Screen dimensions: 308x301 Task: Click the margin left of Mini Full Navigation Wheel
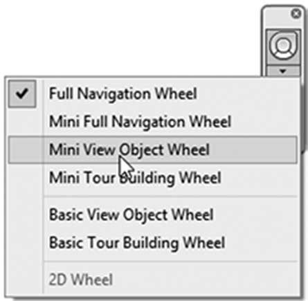(26, 122)
